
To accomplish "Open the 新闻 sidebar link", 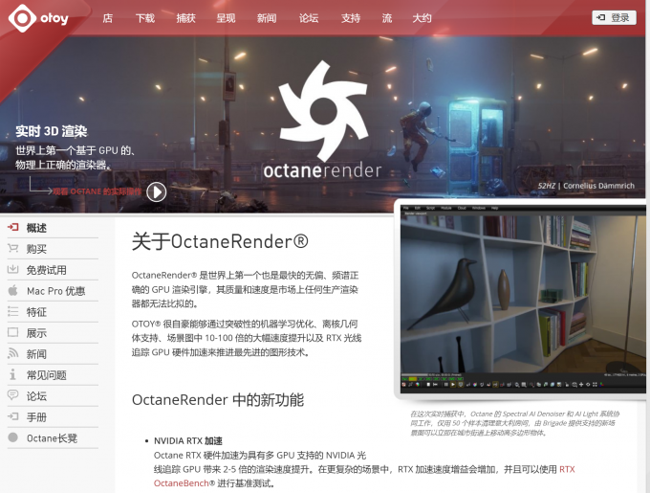I will (x=36, y=354).
